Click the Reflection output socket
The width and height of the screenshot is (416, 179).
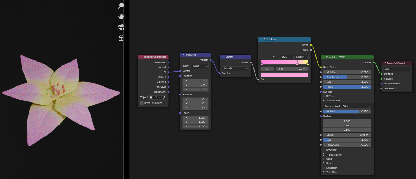(169, 91)
